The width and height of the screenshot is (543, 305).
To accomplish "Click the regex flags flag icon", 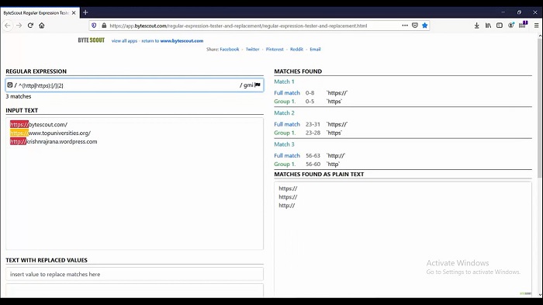I will coord(258,85).
